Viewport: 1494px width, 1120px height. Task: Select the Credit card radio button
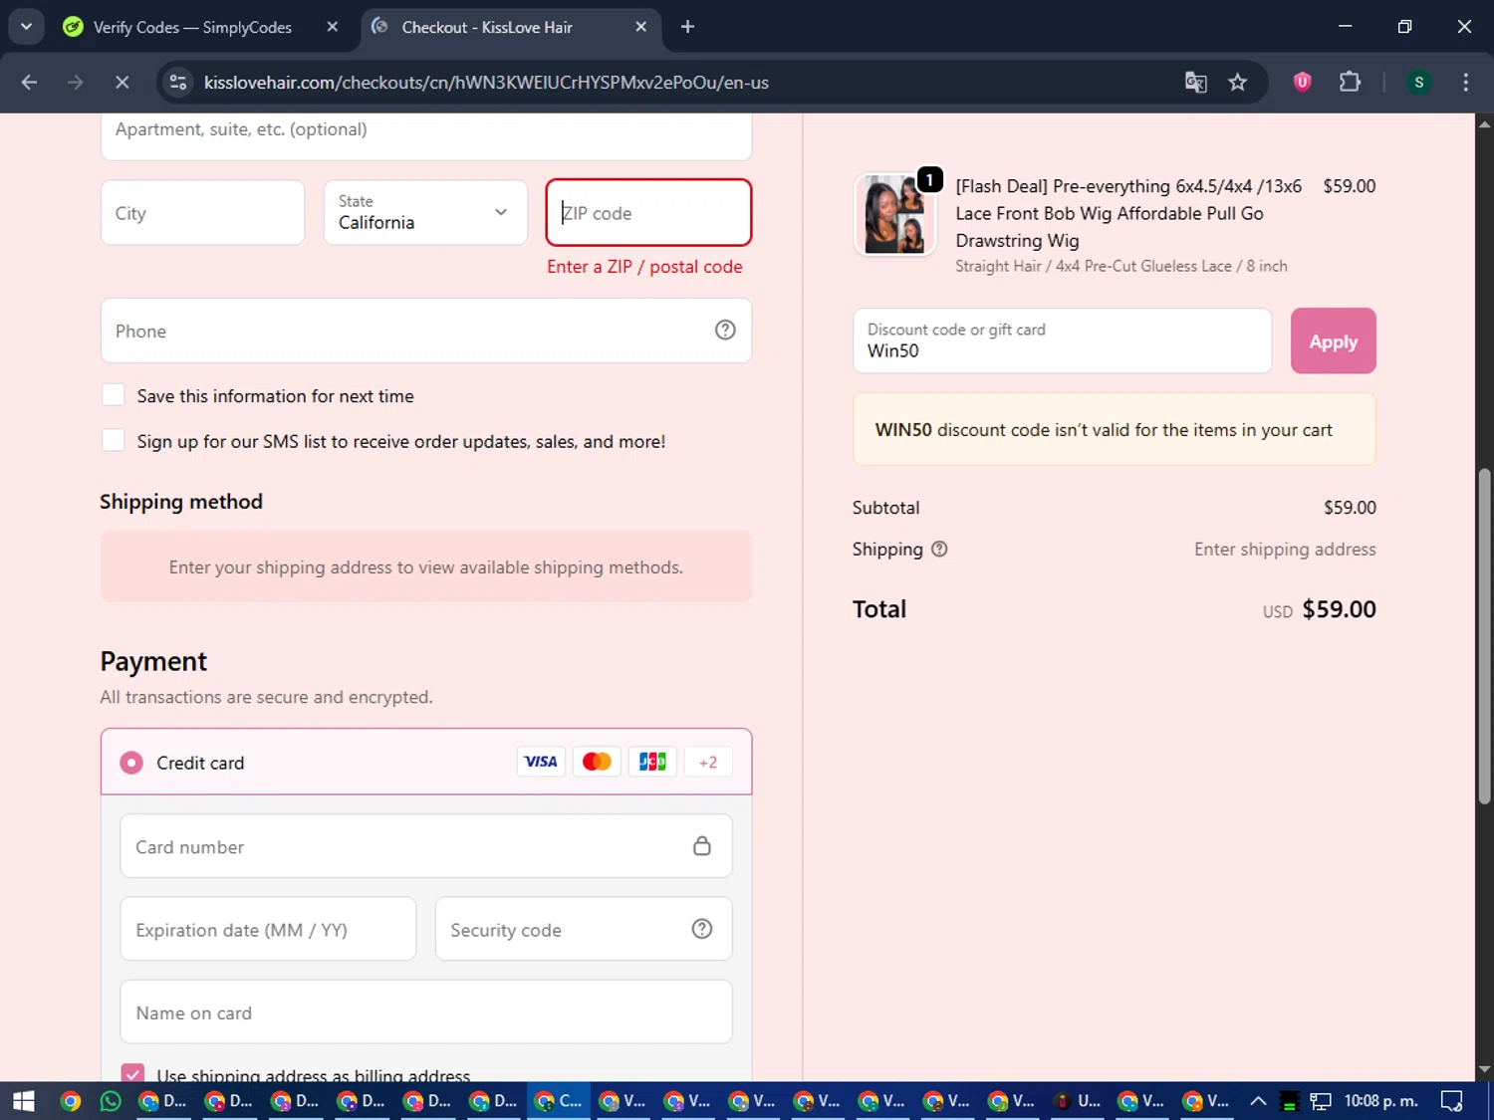pyautogui.click(x=131, y=763)
